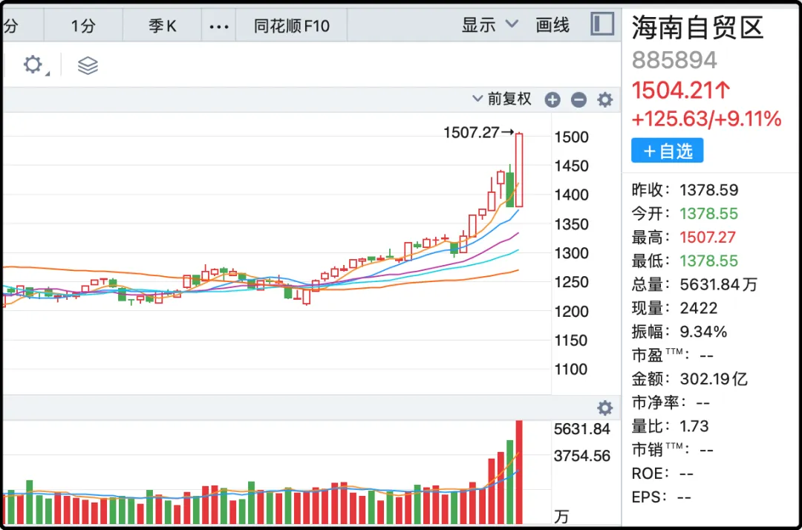Click the latest tall red candlestick
Viewport: 802px width, 530px height.
(x=519, y=169)
